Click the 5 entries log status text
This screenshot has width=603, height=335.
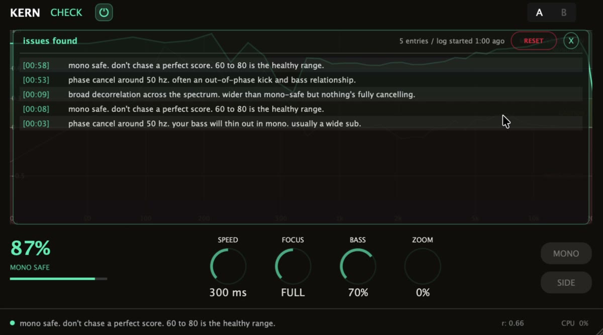[452, 41]
